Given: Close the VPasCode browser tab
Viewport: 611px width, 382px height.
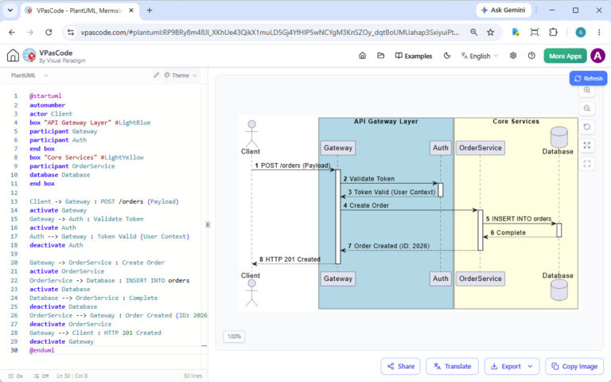Looking at the screenshot, I should click(x=131, y=10).
